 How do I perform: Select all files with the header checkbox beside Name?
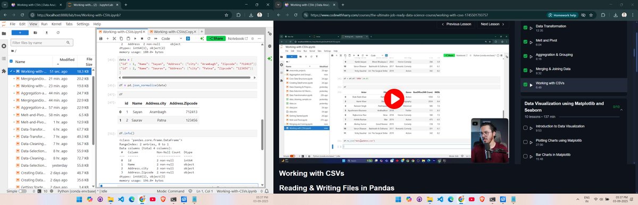[12, 62]
